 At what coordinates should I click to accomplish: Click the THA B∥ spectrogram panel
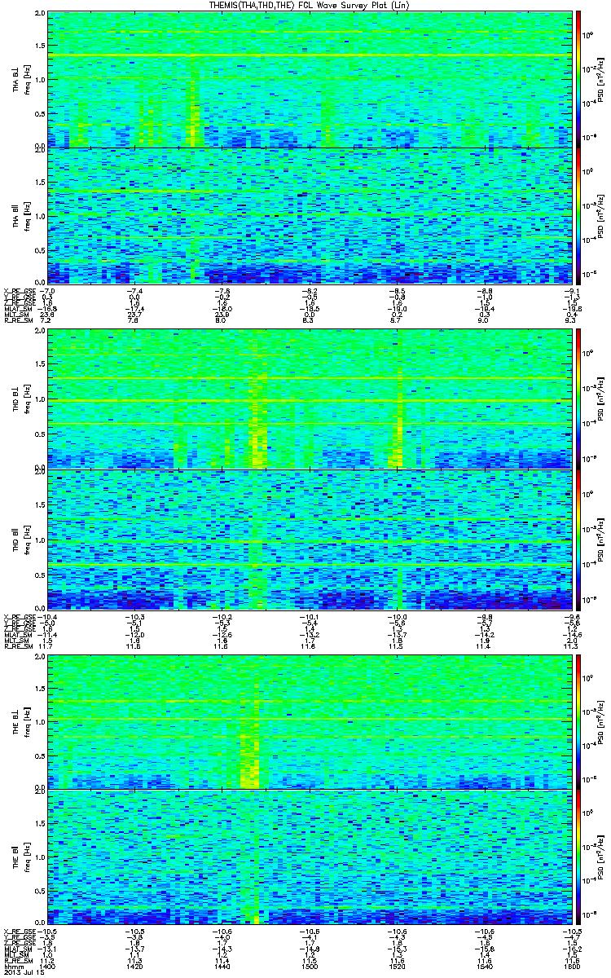308,215
